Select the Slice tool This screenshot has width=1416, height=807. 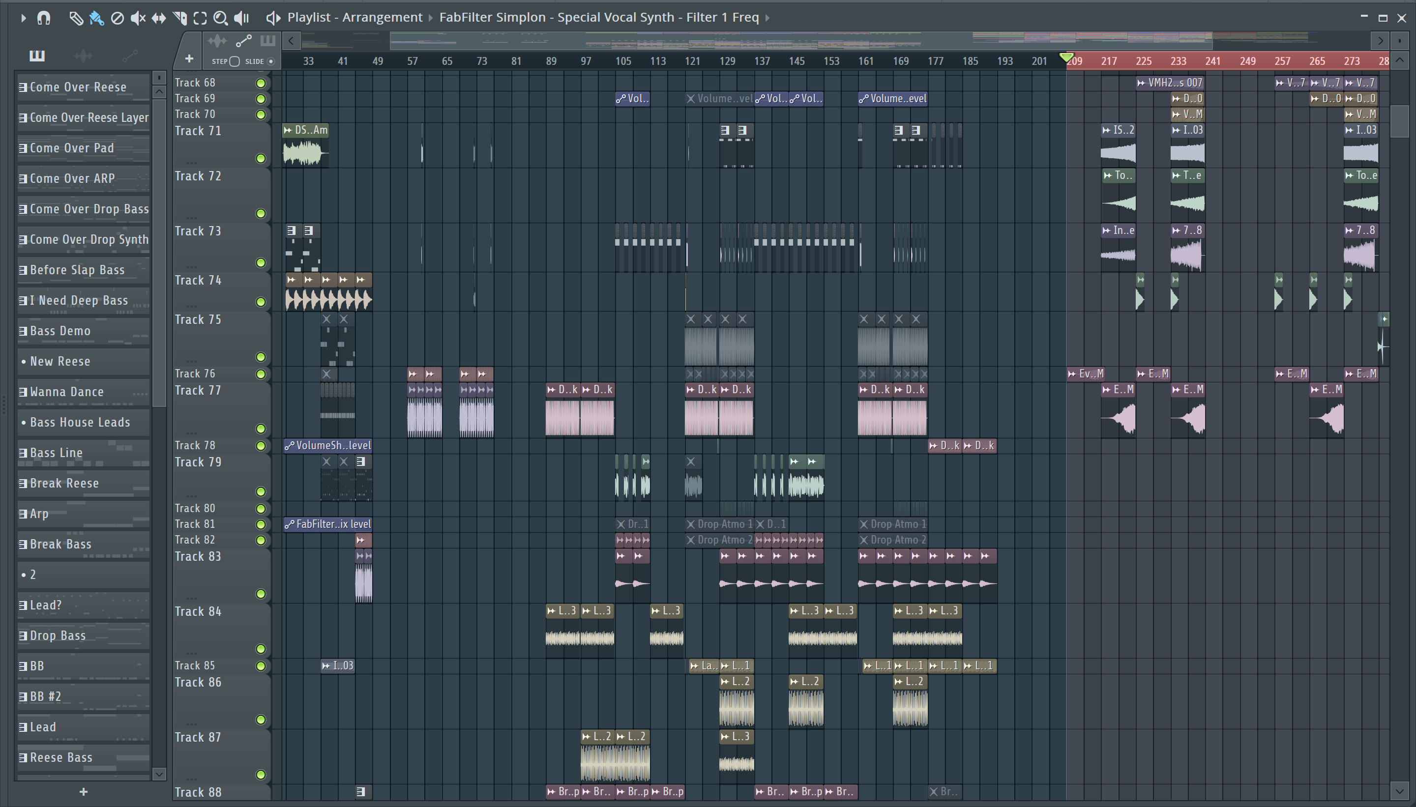(x=179, y=18)
